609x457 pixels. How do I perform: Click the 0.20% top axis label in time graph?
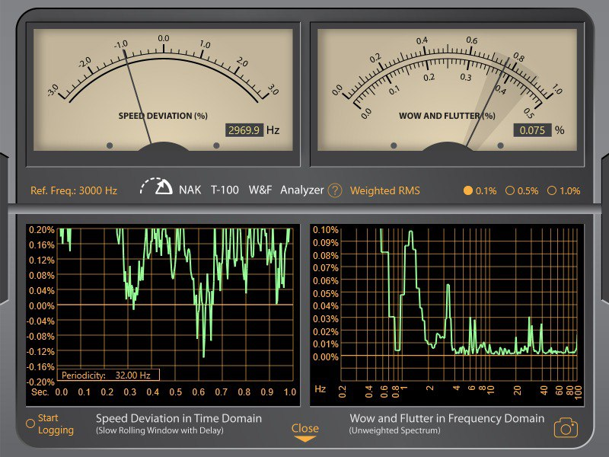click(42, 230)
